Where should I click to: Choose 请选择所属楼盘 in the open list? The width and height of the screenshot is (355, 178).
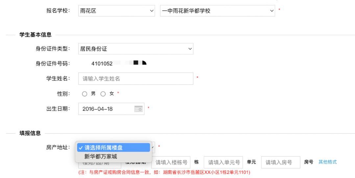113,148
